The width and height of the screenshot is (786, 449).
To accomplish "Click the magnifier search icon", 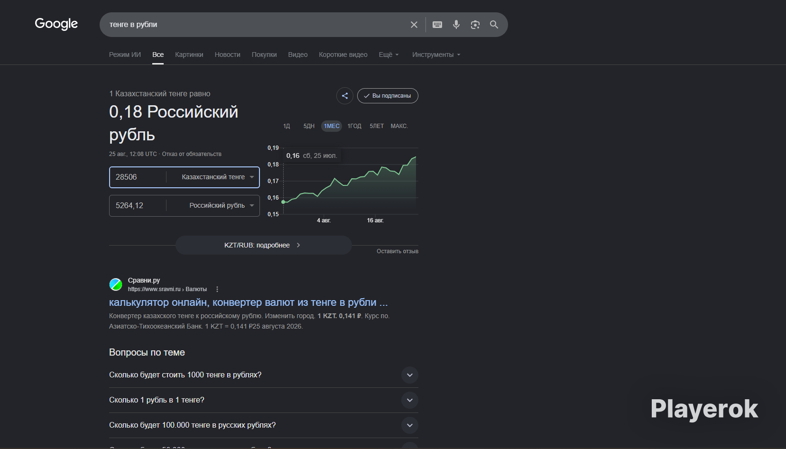I will point(494,25).
